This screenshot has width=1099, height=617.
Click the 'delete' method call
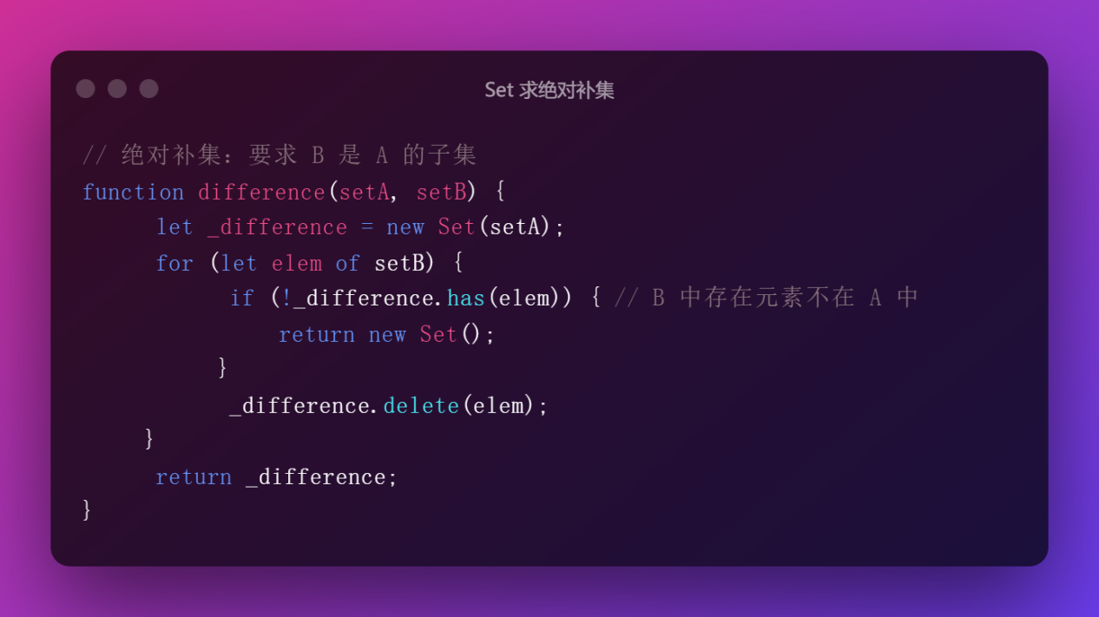[x=421, y=405]
